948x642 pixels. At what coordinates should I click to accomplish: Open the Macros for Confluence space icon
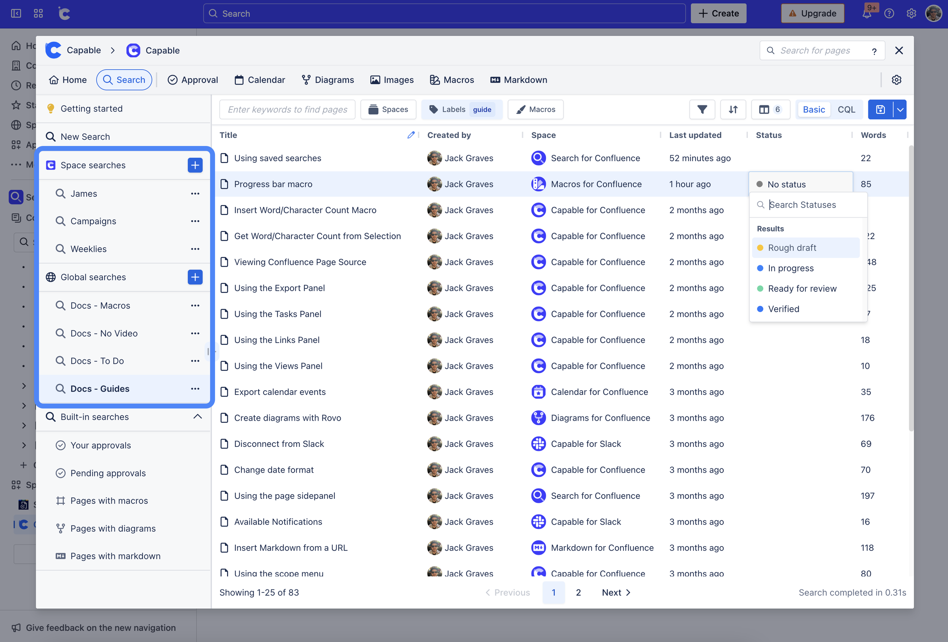click(538, 184)
